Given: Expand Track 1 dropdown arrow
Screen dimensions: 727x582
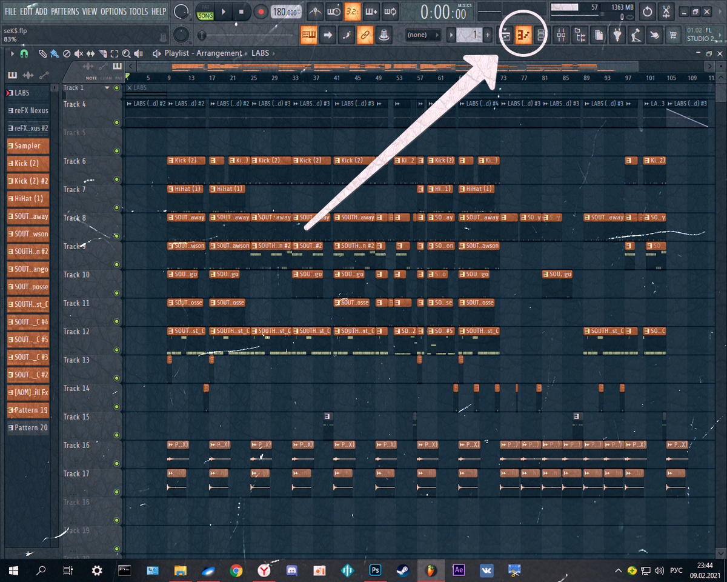Looking at the screenshot, I should point(107,88).
